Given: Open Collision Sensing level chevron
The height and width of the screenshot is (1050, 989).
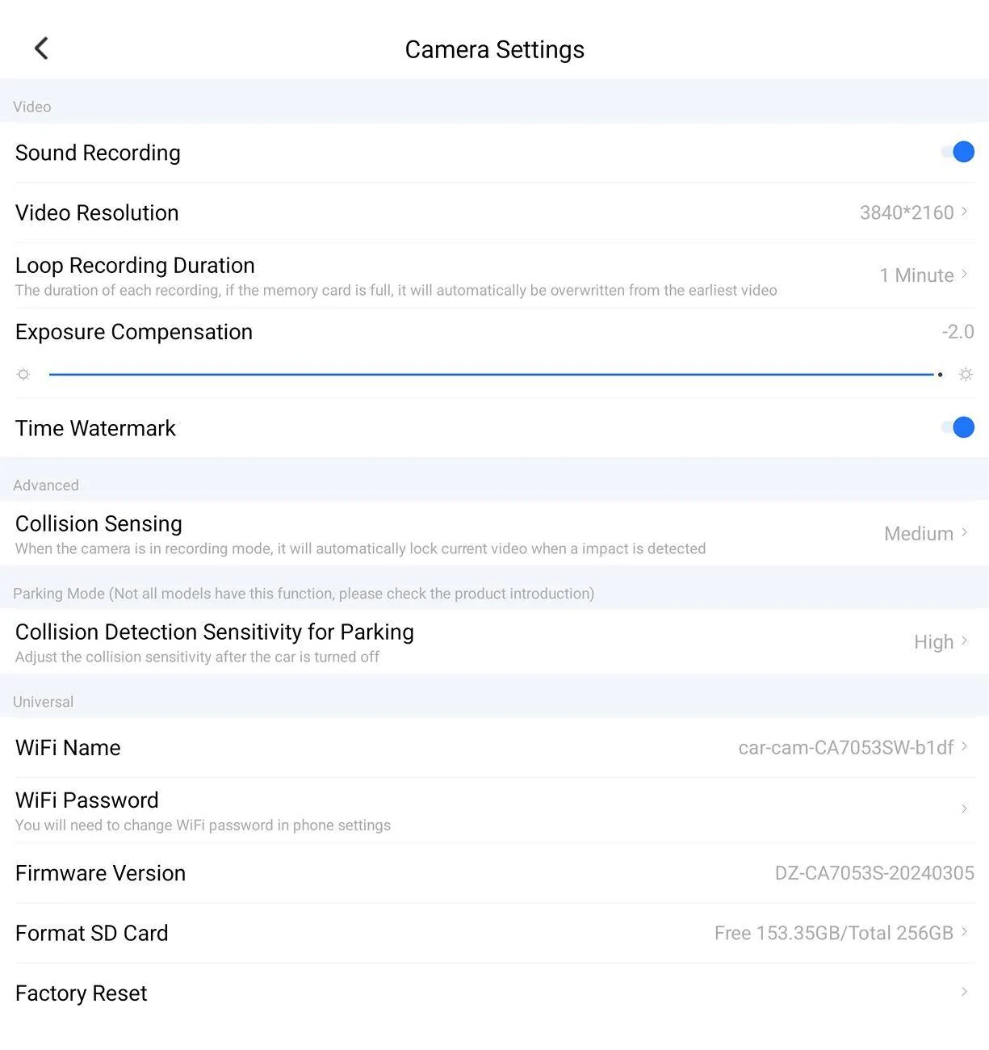Looking at the screenshot, I should tap(964, 533).
